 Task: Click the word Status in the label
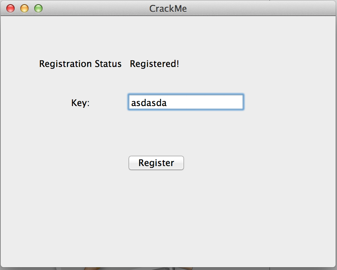(108, 64)
